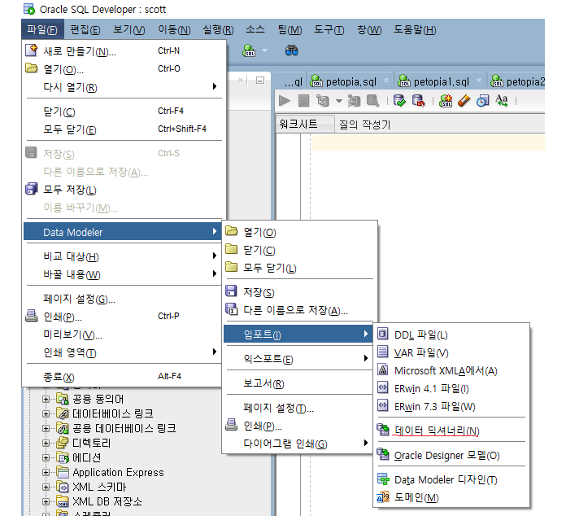Open the 도움말(H) menu

pyautogui.click(x=415, y=29)
